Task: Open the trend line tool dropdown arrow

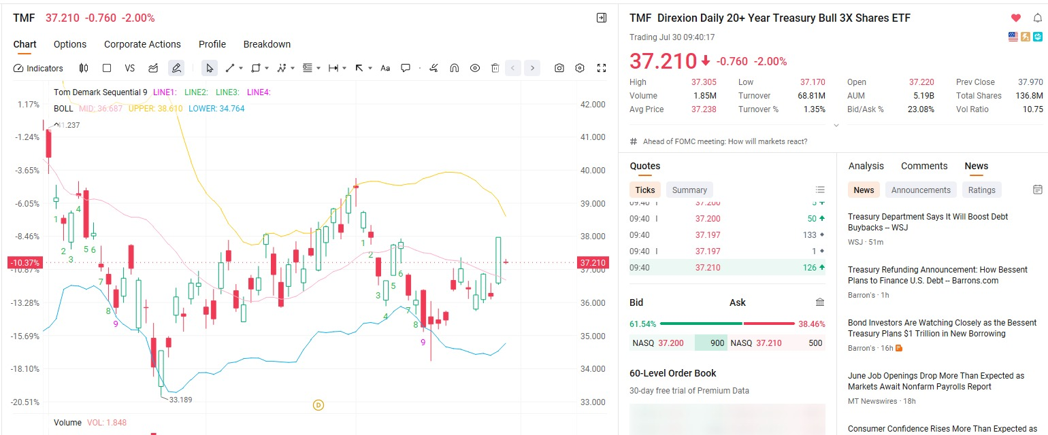Action: coord(241,68)
